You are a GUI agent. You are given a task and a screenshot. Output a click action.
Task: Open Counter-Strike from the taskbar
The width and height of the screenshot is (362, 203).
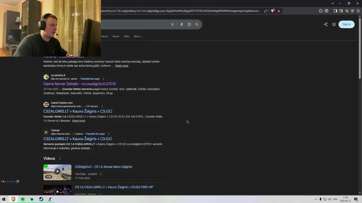[x=50, y=199]
